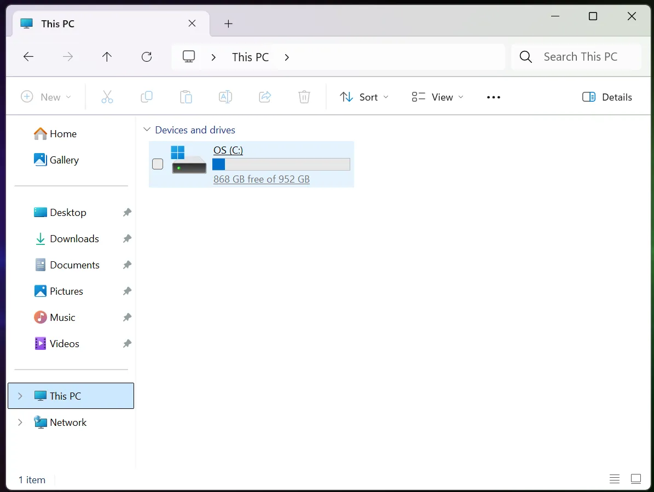Open the See more ellipsis menu
Image resolution: width=654 pixels, height=492 pixels.
click(493, 97)
